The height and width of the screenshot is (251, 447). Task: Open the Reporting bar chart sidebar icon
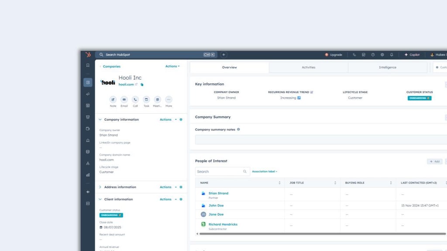pos(88,175)
